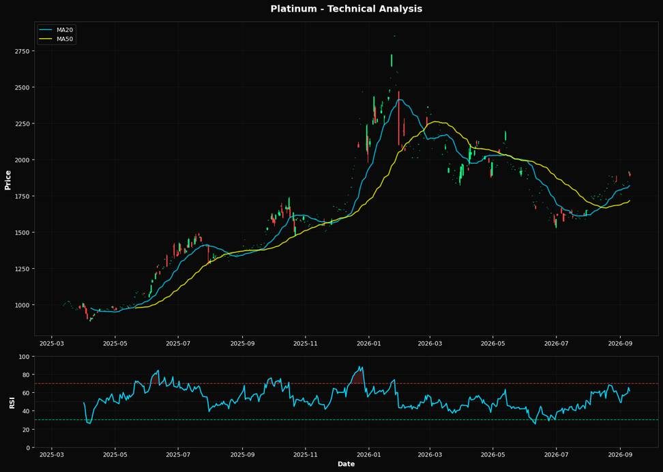663x472 pixels.
Task: Click the 2500 price axis tick
Action: (x=23, y=87)
